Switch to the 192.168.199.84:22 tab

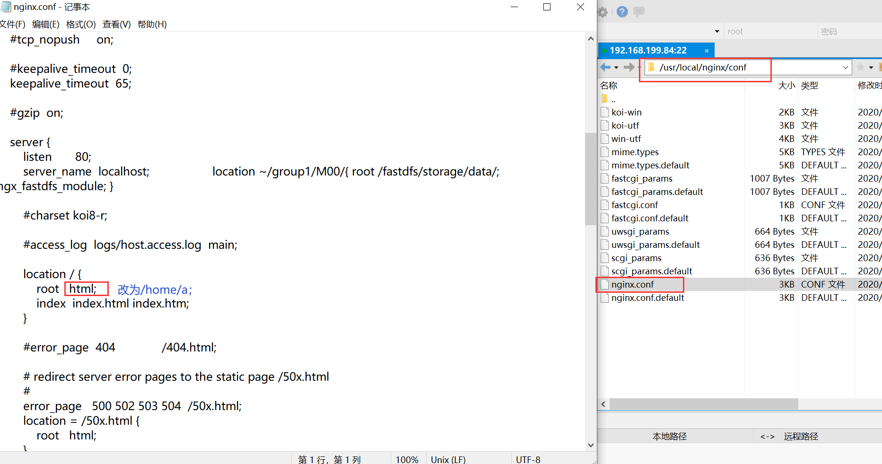click(x=656, y=50)
